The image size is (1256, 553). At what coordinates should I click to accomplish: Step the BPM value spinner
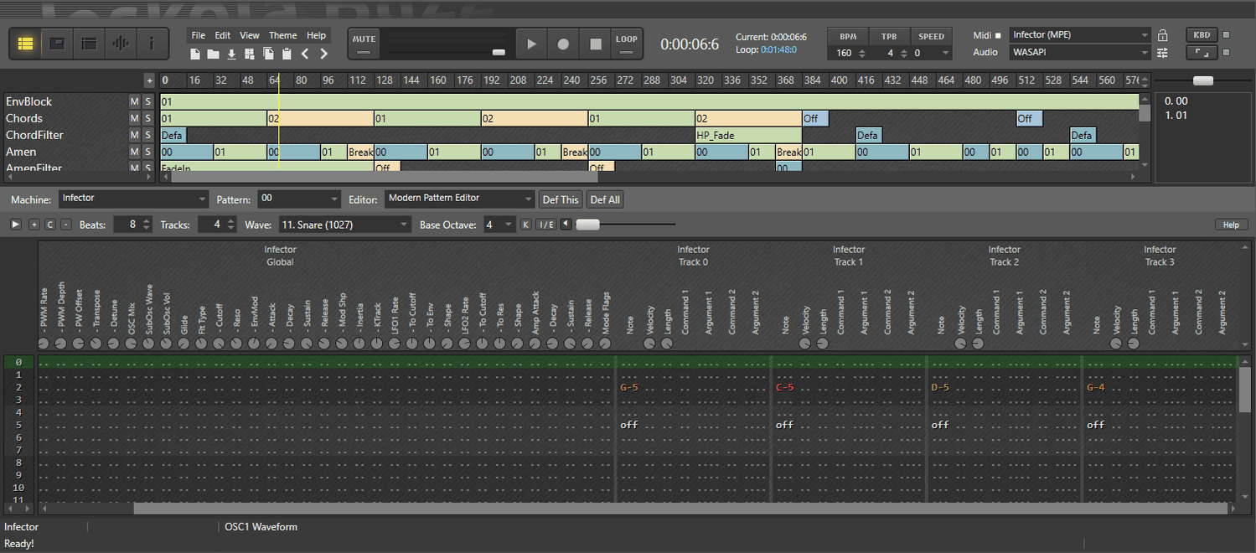861,53
